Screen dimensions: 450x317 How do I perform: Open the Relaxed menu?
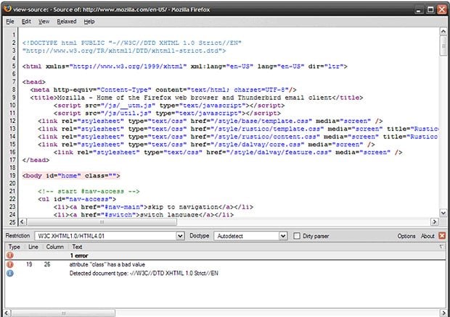67,22
